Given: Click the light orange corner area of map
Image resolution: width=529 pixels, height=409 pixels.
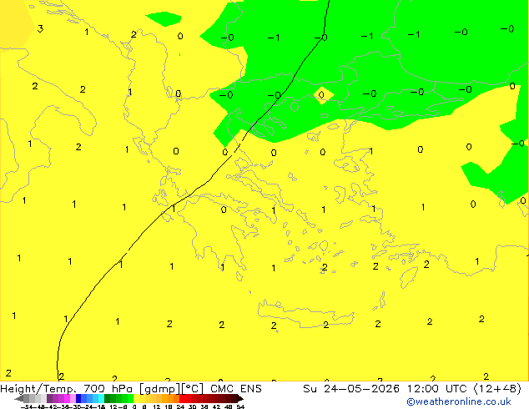Looking at the screenshot, I should point(14,23).
